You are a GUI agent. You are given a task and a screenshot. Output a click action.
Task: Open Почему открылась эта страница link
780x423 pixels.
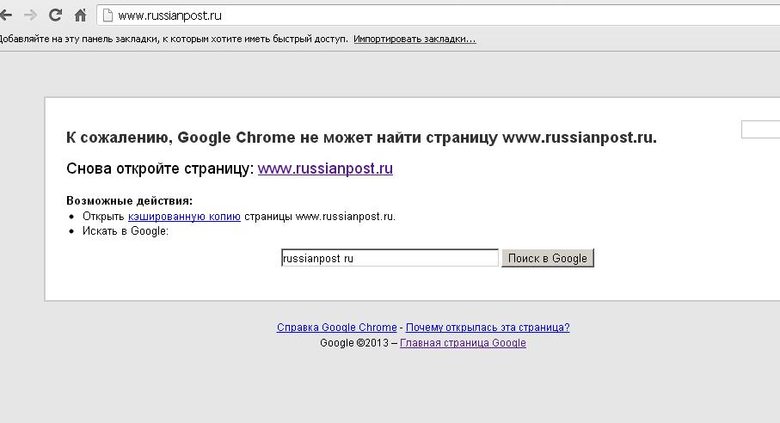(x=488, y=328)
